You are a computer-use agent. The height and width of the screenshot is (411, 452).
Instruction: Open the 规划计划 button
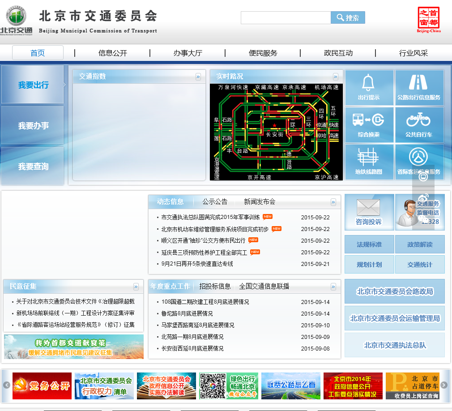click(x=369, y=265)
